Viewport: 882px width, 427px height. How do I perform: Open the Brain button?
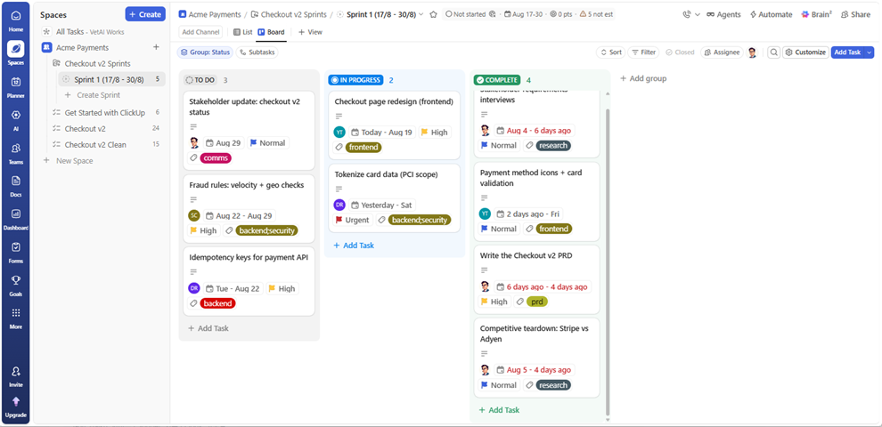816,14
